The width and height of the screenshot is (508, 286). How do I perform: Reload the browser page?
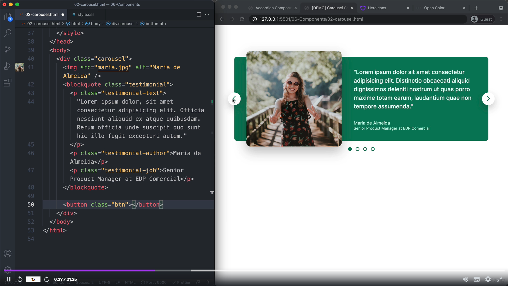point(242,19)
